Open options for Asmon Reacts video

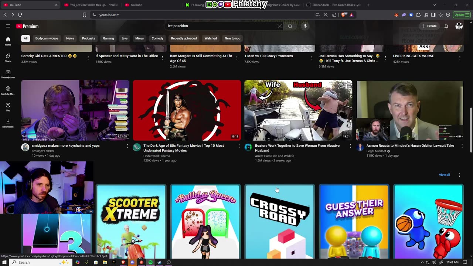[462, 146]
